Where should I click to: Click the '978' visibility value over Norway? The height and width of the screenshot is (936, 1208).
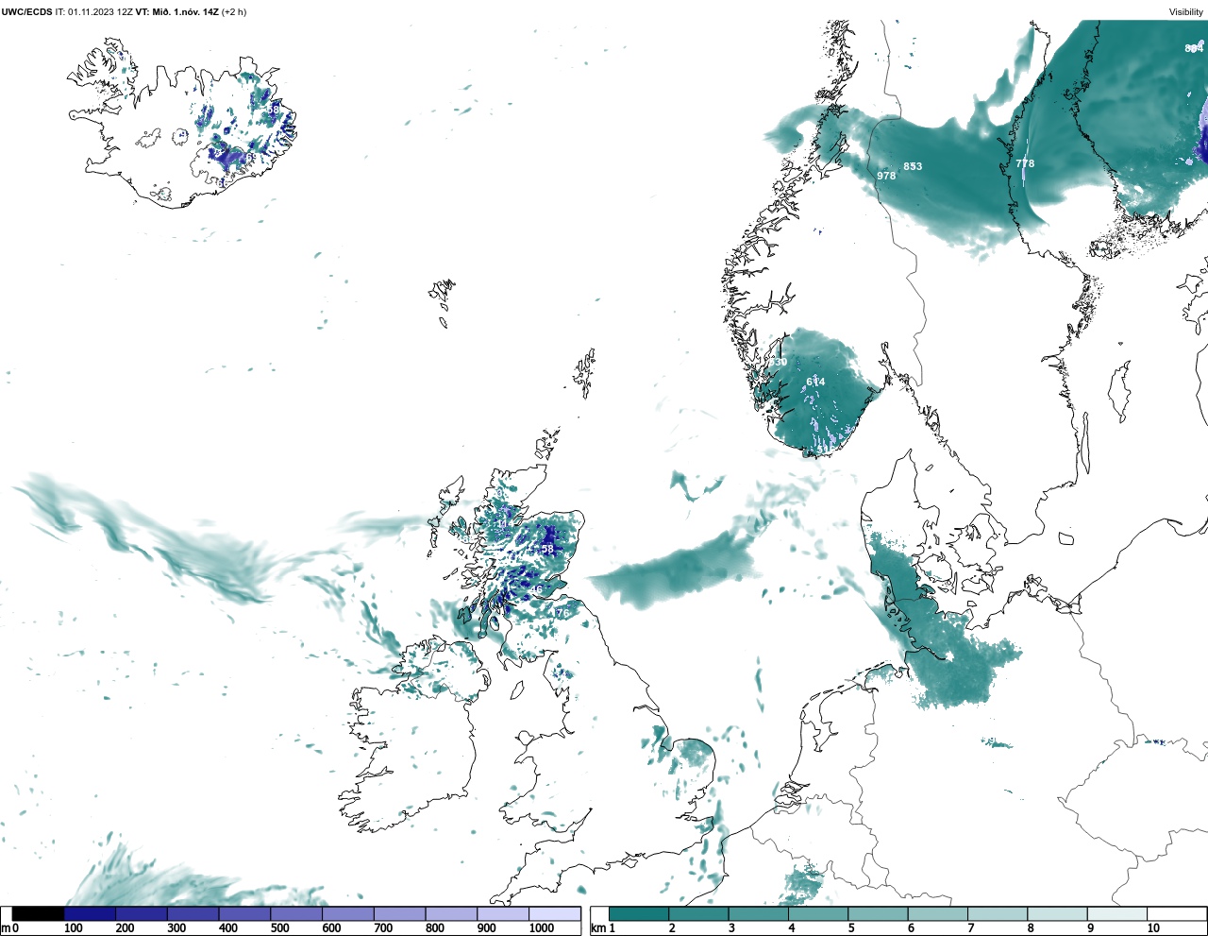coord(886,177)
